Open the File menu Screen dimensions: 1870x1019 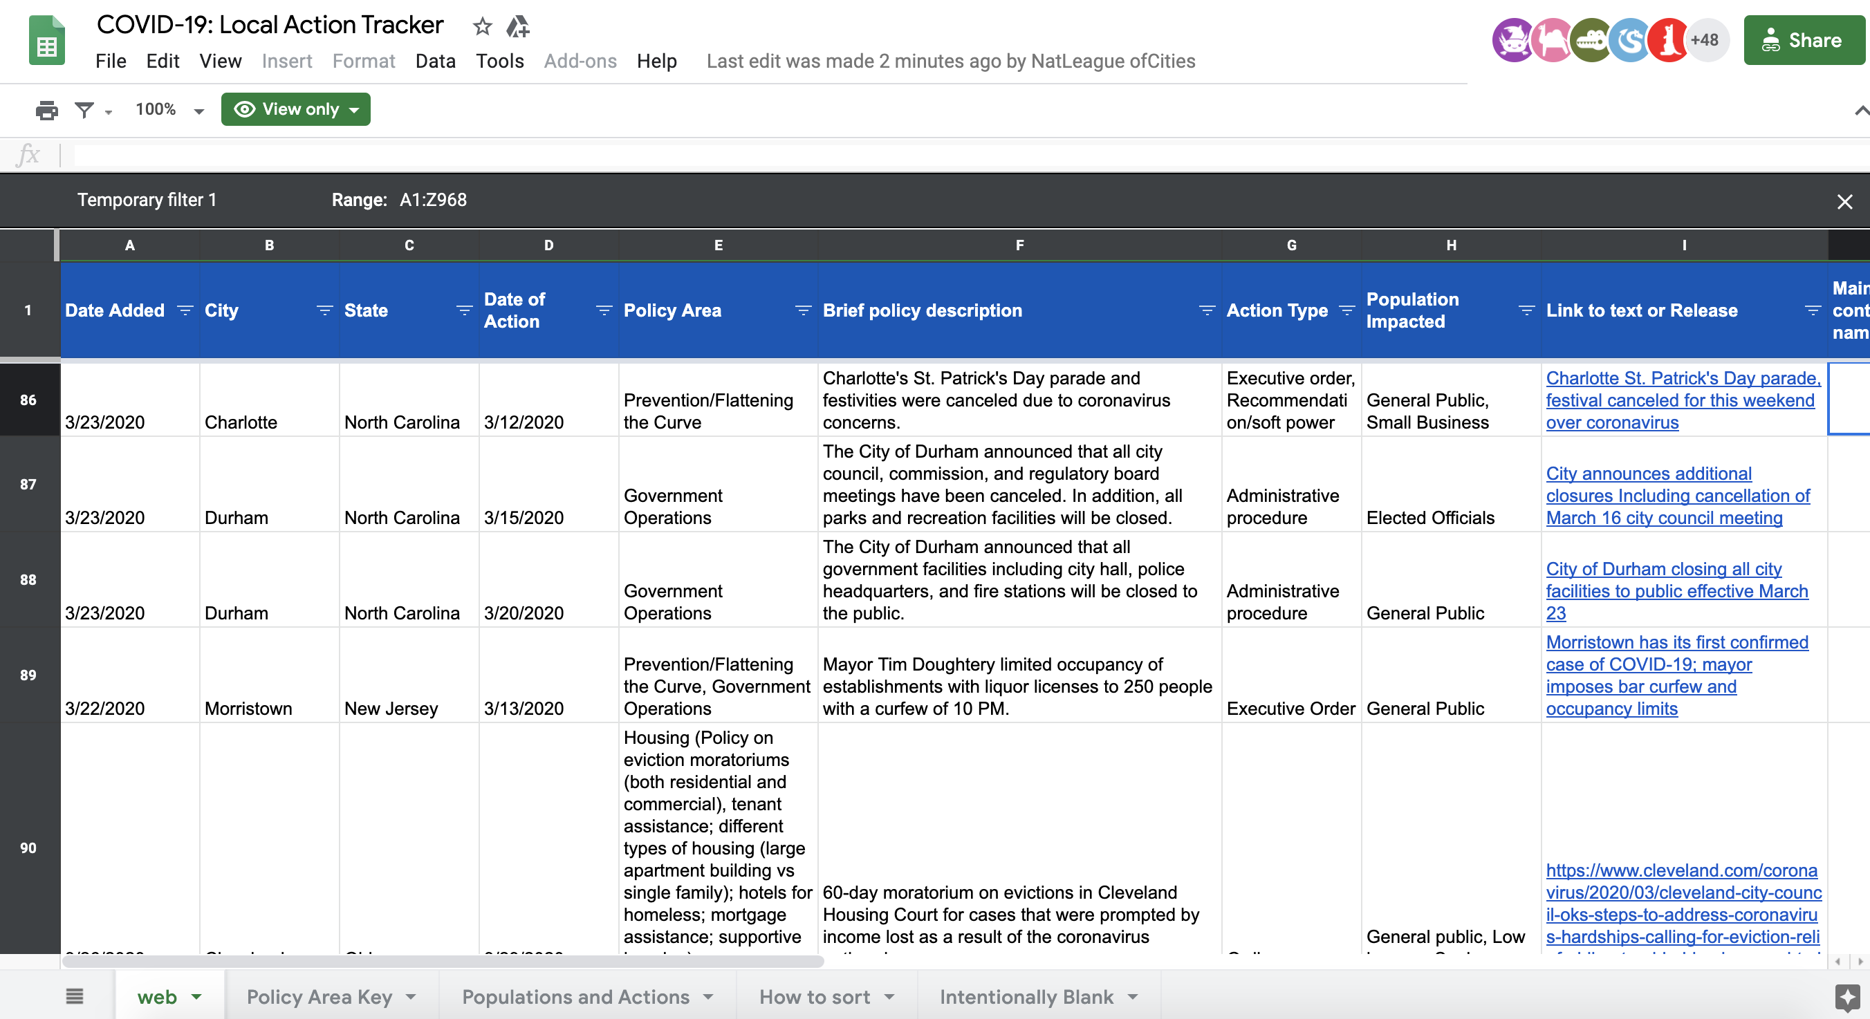tap(111, 61)
